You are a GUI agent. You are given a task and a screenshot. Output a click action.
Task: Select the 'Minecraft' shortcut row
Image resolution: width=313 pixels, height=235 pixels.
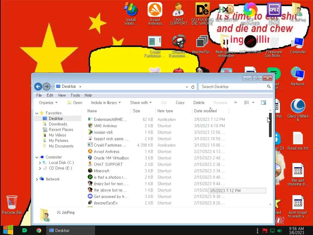click(157, 171)
